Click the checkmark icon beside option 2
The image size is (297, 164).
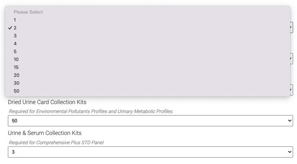[10, 28]
